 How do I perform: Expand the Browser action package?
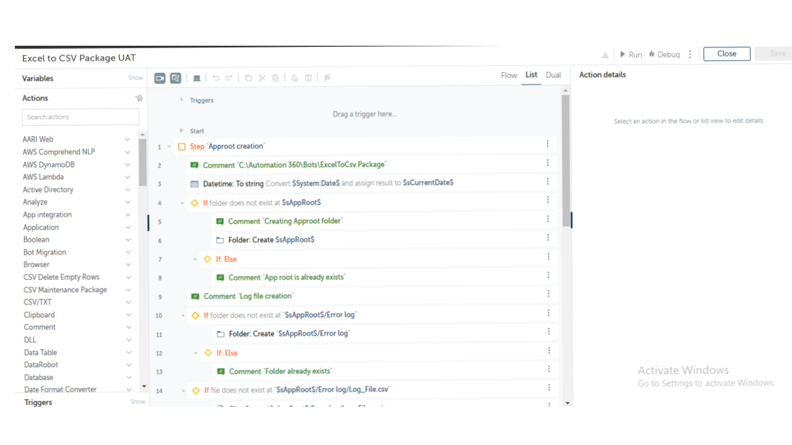tap(128, 265)
